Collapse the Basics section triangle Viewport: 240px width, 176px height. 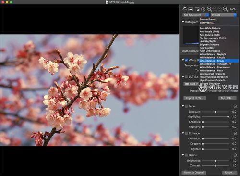point(183,155)
